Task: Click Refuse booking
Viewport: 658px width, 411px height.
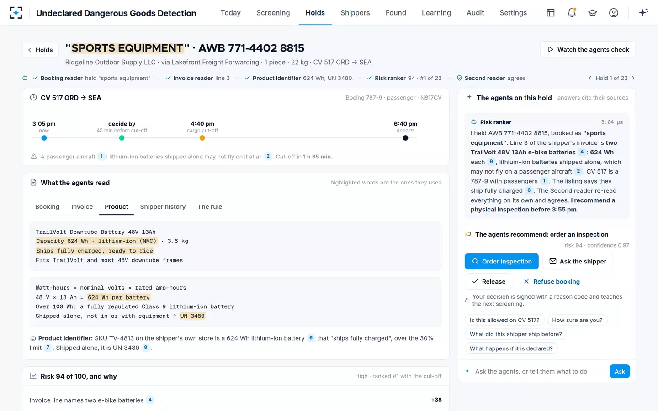Action: (x=552, y=282)
